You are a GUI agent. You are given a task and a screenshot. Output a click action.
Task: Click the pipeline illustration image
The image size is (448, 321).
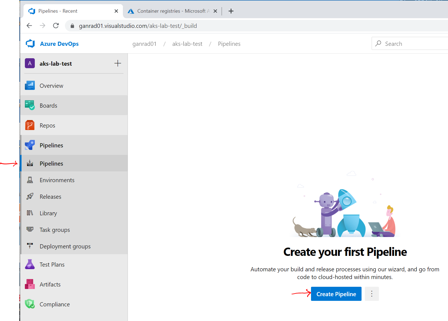click(345, 204)
